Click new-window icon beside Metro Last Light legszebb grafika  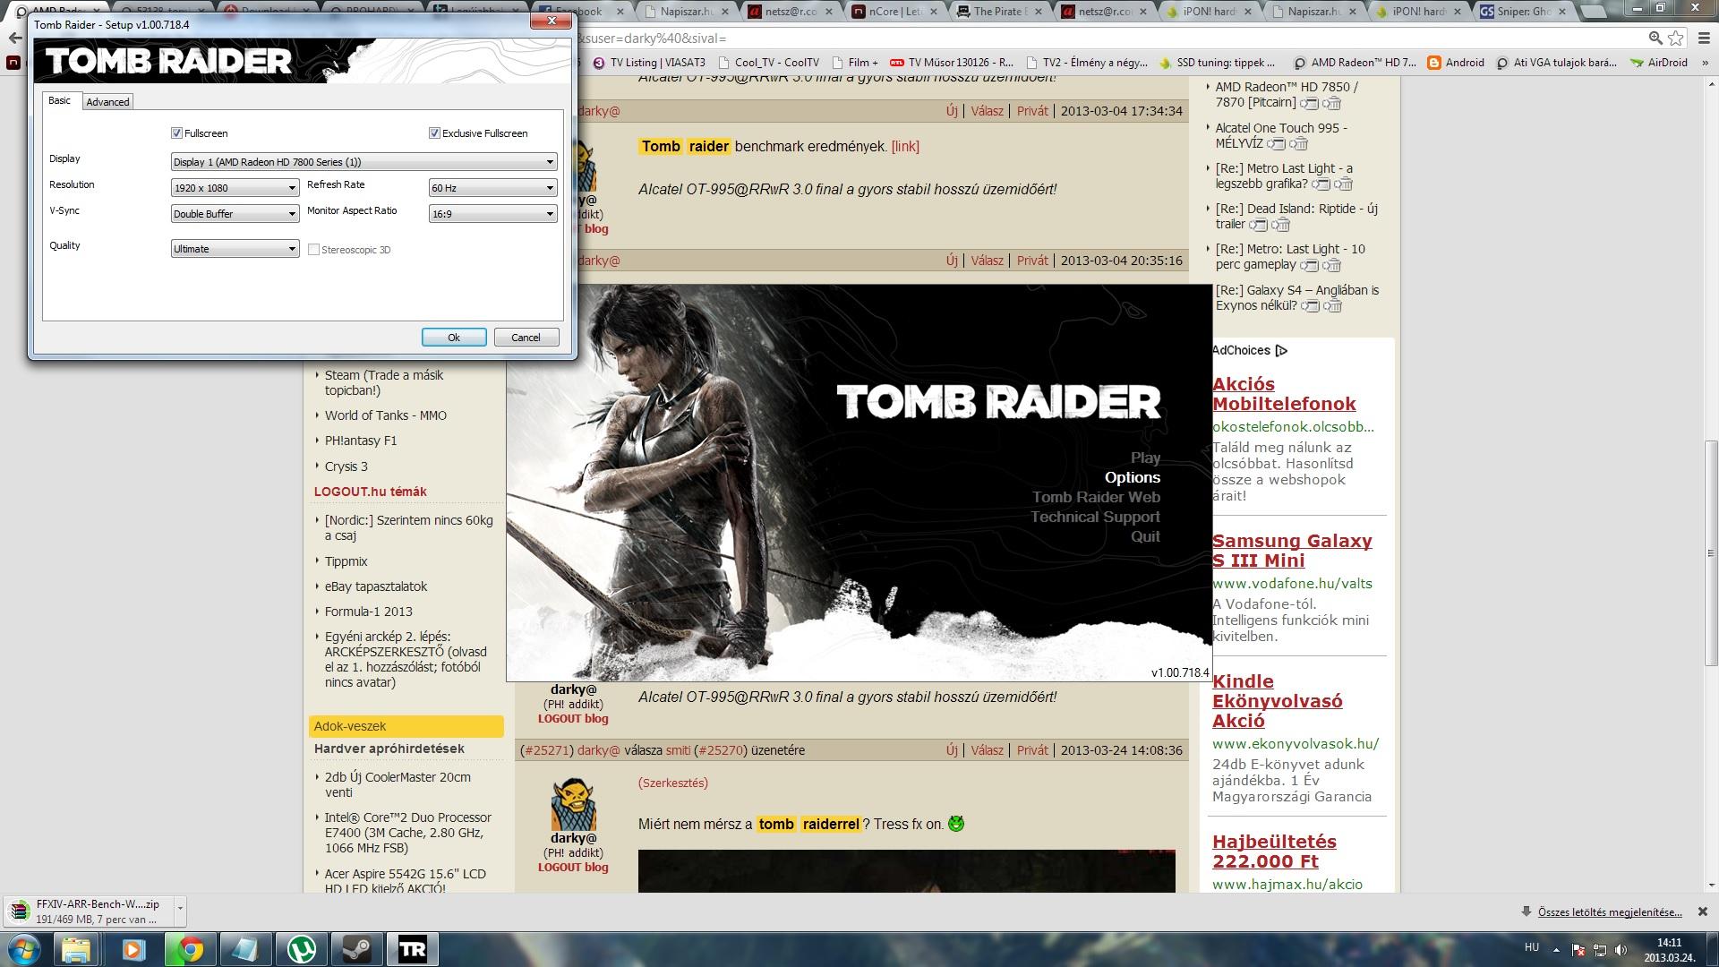(x=1321, y=184)
